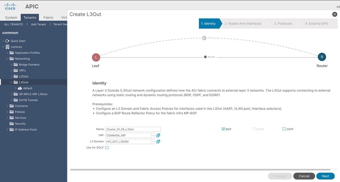Click the IP Address Pools folder icon
The width and height of the screenshot is (340, 182).
(x=12, y=130)
